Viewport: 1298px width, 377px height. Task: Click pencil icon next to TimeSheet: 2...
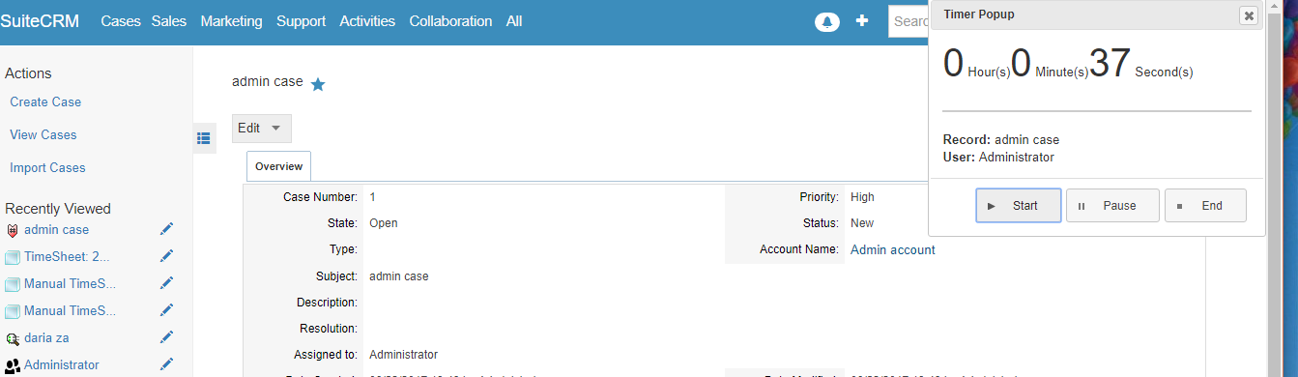click(166, 256)
